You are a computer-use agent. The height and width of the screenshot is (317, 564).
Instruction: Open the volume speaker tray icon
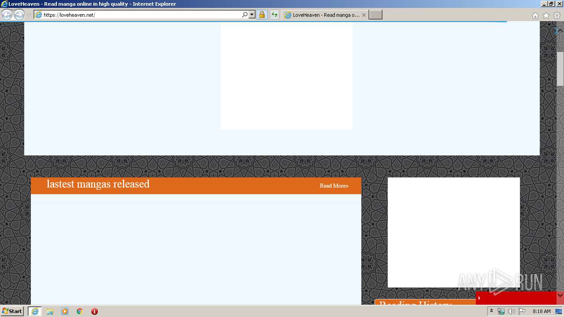[x=511, y=311]
